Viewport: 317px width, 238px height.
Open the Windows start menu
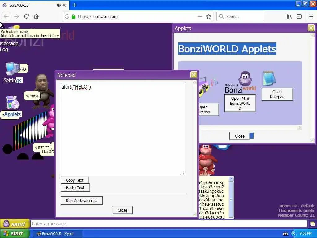click(15, 234)
